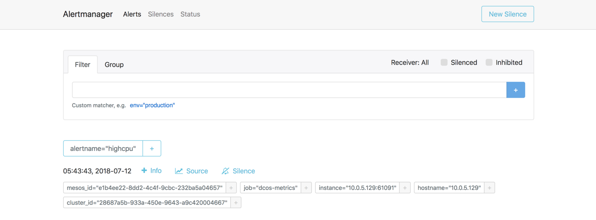Image resolution: width=596 pixels, height=220 pixels.
Task: Enable the Silenced checkbox
Action: click(x=444, y=63)
